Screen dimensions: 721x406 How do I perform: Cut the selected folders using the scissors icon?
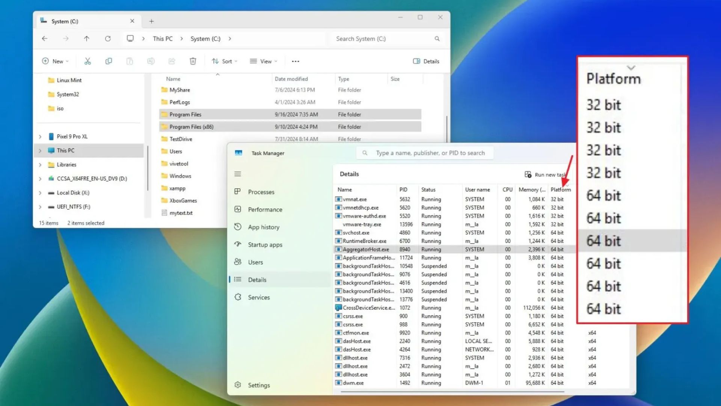87,61
